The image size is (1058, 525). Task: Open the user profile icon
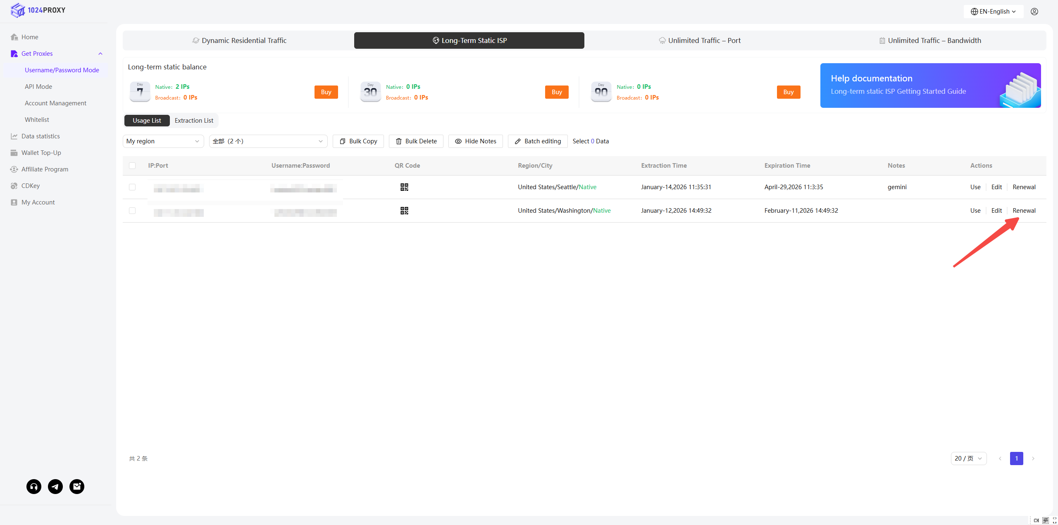(1034, 12)
